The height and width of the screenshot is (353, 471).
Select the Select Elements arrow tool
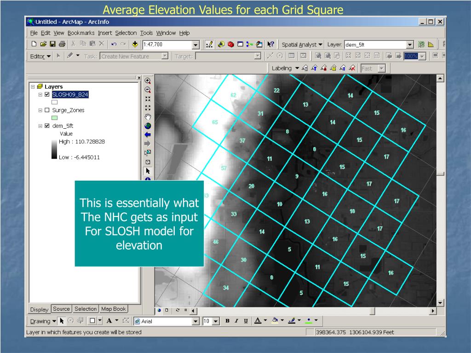click(x=148, y=171)
